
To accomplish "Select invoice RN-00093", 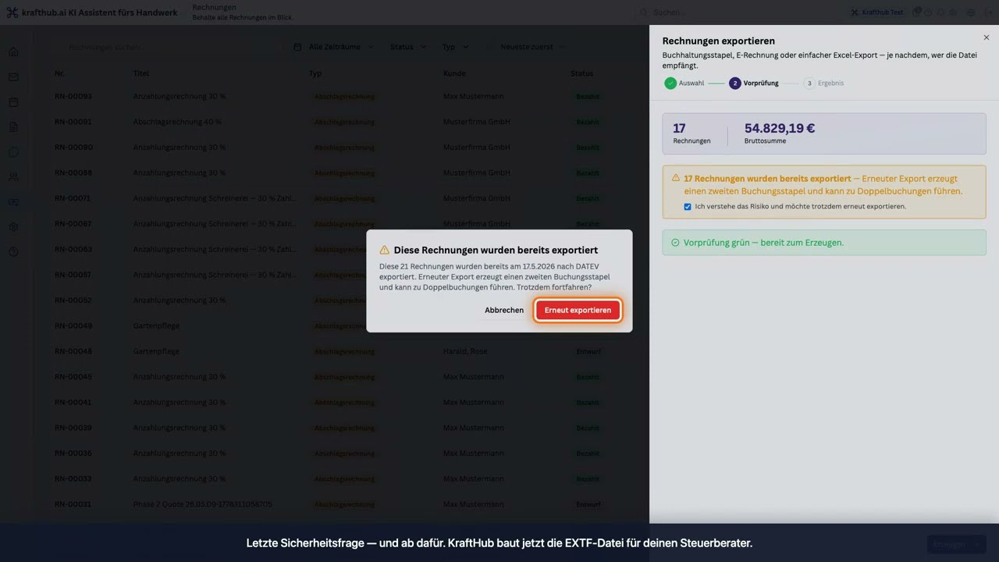I will pyautogui.click(x=73, y=97).
